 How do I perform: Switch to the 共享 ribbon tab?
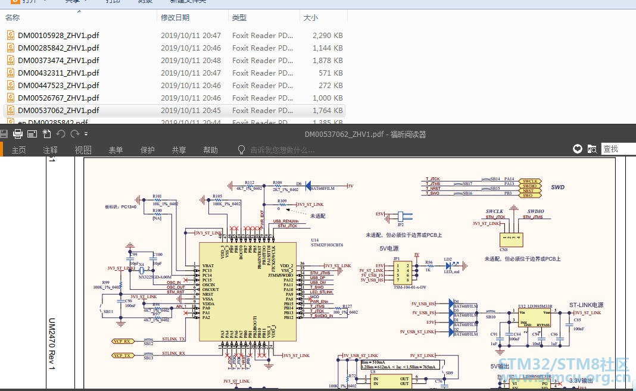[179, 150]
